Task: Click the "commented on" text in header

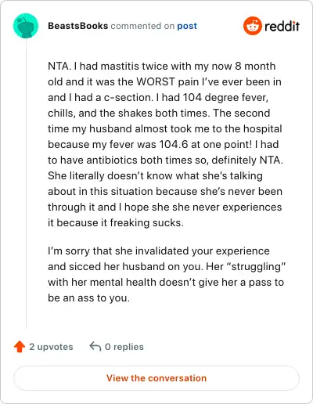Action: click(x=142, y=26)
